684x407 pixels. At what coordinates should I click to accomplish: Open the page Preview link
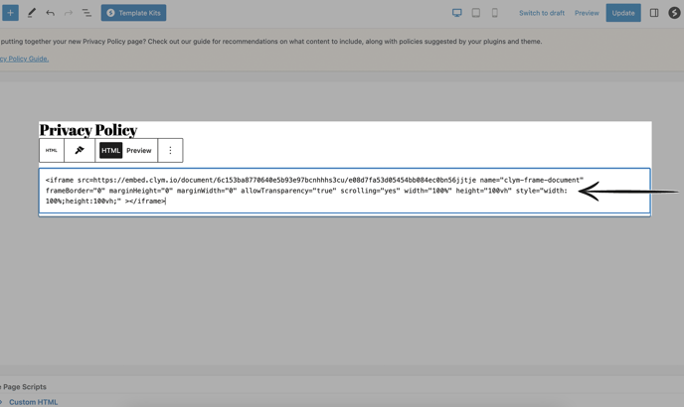pos(587,13)
